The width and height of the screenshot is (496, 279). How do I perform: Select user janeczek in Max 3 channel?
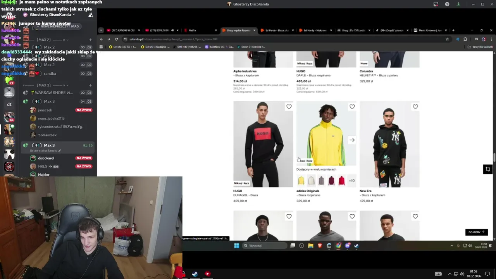click(x=61, y=110)
